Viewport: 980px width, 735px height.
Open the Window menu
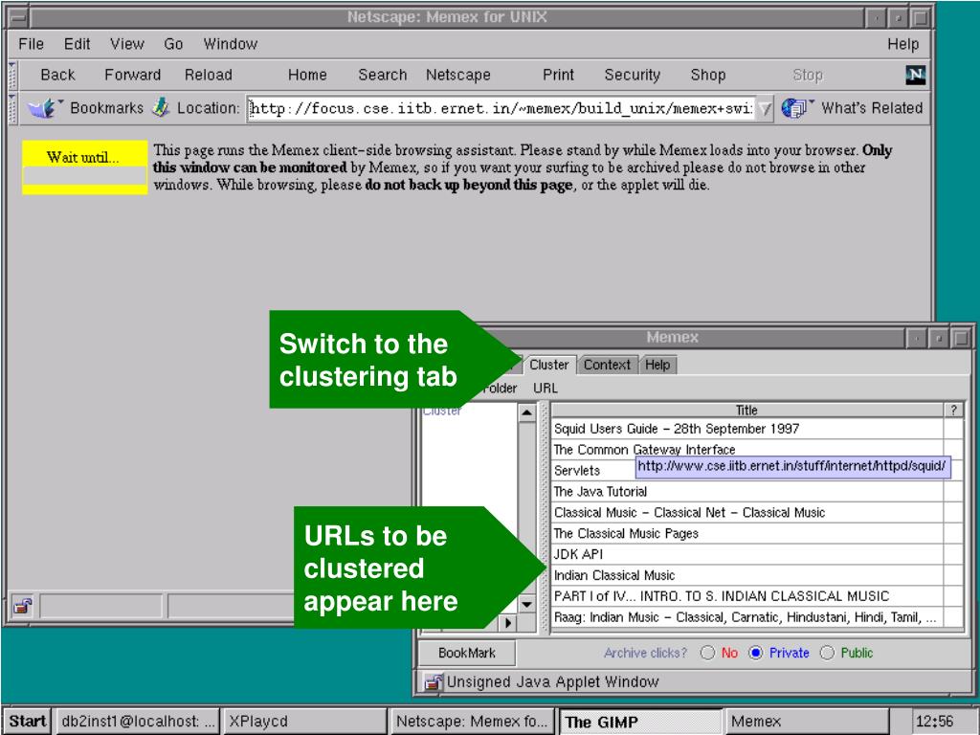[x=230, y=44]
